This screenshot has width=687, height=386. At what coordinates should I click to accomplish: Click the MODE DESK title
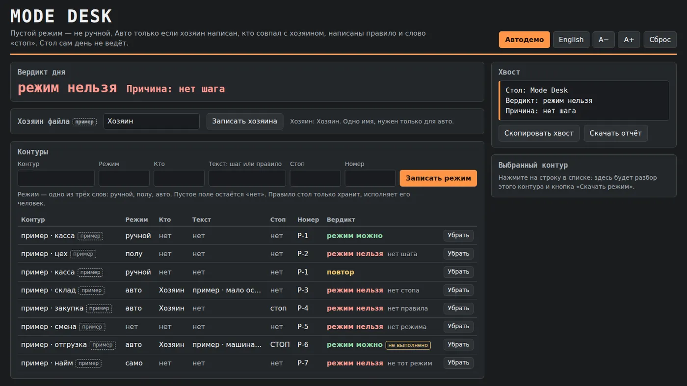(x=61, y=16)
